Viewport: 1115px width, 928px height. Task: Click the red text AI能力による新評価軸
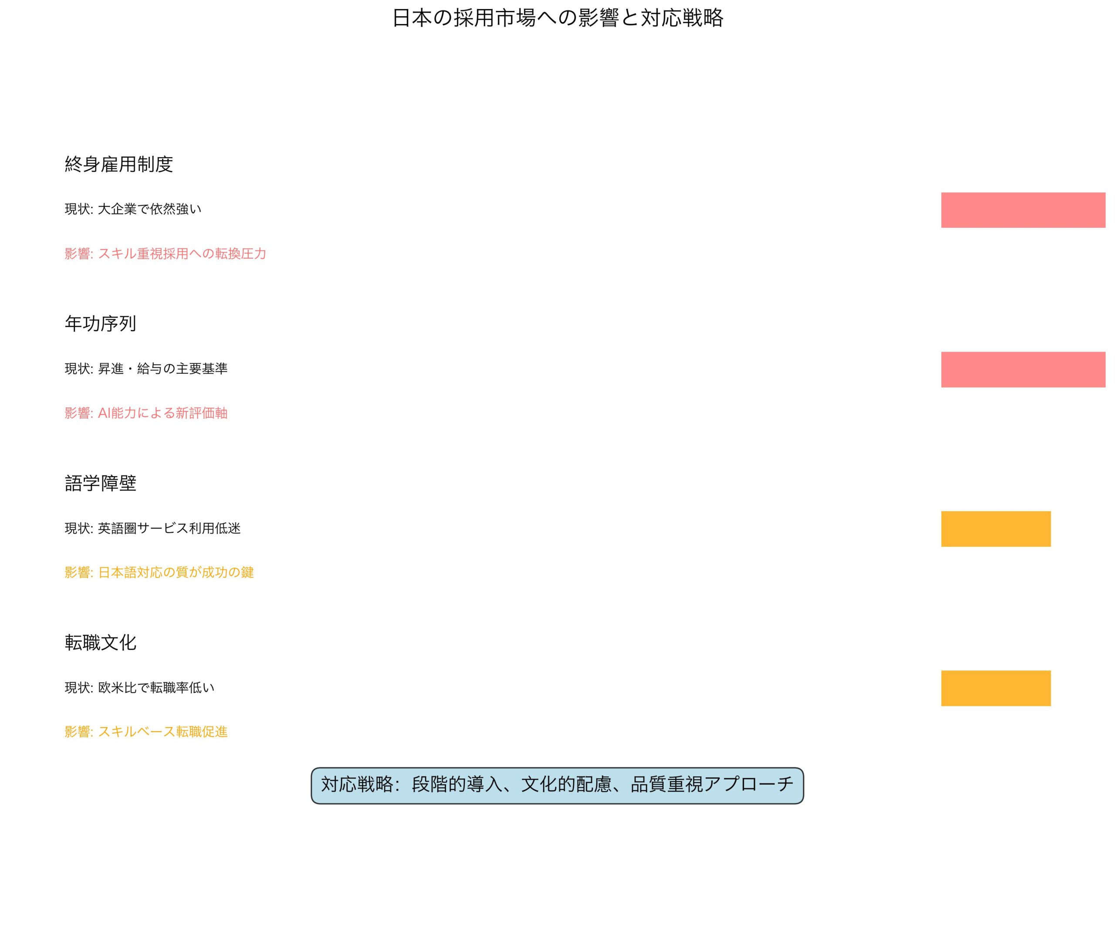point(162,413)
